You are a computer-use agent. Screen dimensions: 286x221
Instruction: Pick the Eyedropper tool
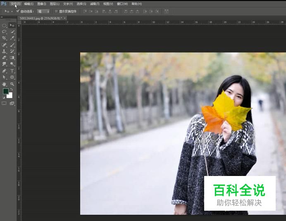12,38
